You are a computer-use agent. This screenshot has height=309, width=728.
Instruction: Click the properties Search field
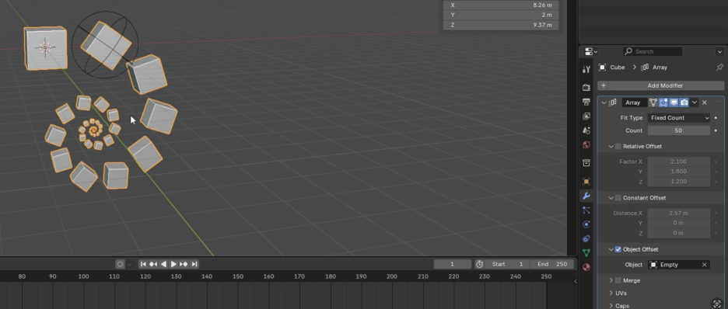point(653,51)
